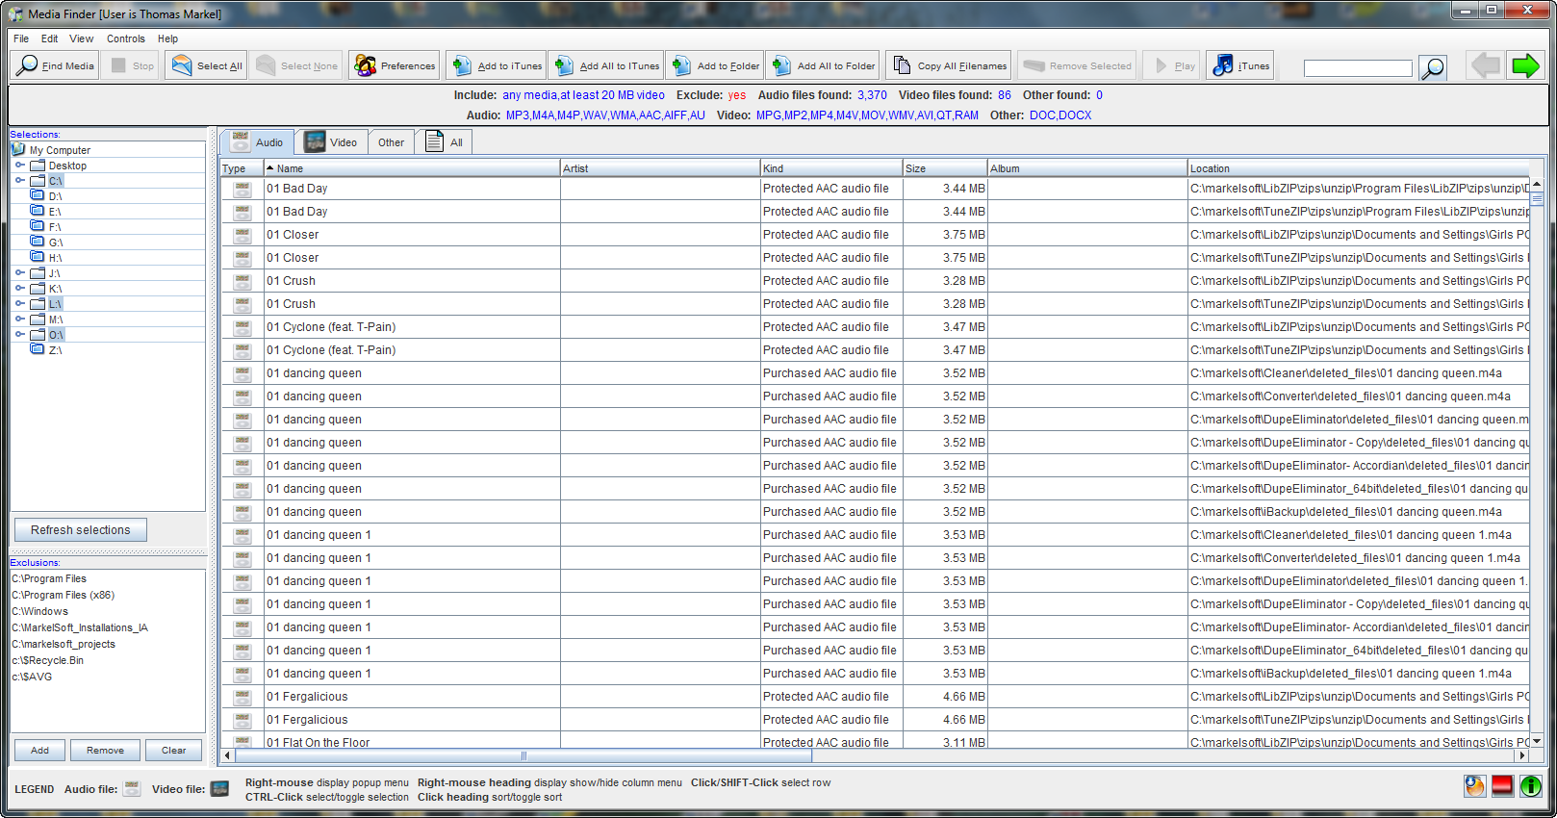
Task: Click the iTunes music note button
Action: pyautogui.click(x=1240, y=65)
